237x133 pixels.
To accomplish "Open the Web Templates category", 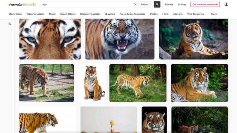I will coord(196,14).
